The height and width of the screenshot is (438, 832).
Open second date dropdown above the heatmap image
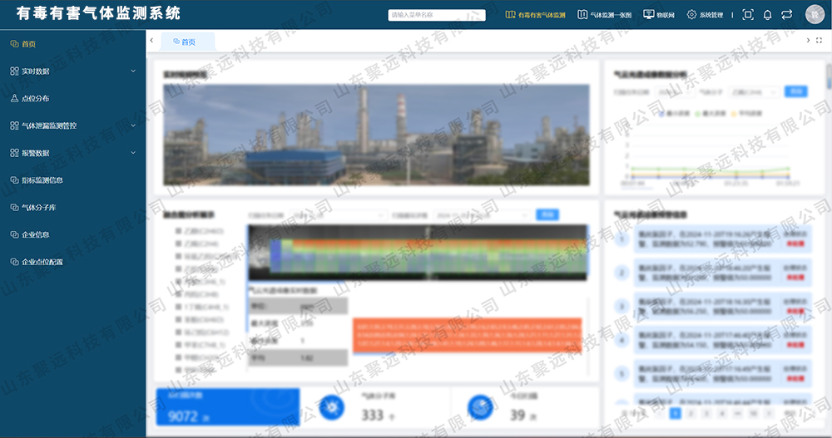tap(481, 215)
